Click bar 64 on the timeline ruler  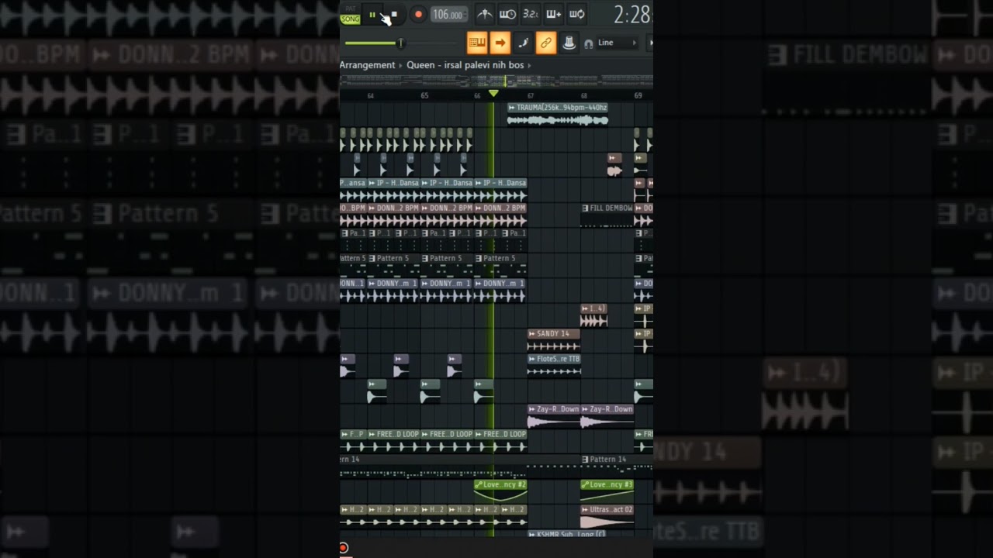pyautogui.click(x=371, y=95)
